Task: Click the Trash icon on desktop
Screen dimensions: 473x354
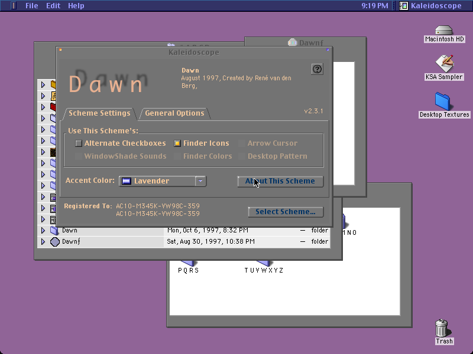Action: tap(442, 328)
